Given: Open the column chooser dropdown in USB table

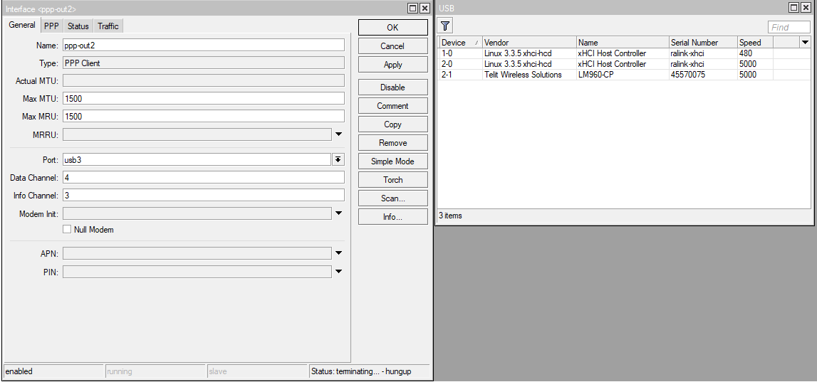Looking at the screenshot, I should click(805, 43).
